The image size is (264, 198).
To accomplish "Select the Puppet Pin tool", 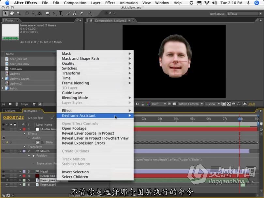I will click(89, 13).
